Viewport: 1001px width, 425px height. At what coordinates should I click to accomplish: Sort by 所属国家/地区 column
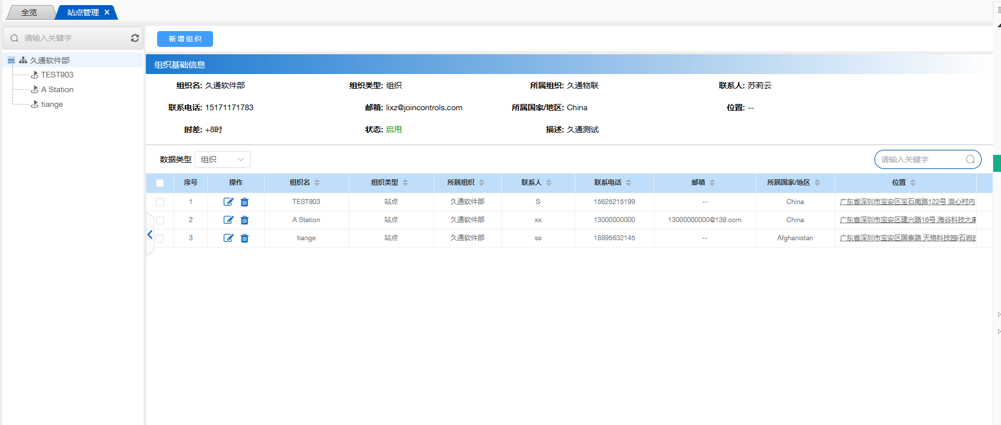pos(817,183)
